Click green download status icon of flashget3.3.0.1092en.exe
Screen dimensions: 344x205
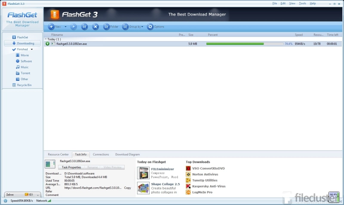47,44
